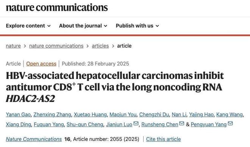Click author Fuquan Yang
Viewport: 250px width, 147px height.
click(x=49, y=124)
